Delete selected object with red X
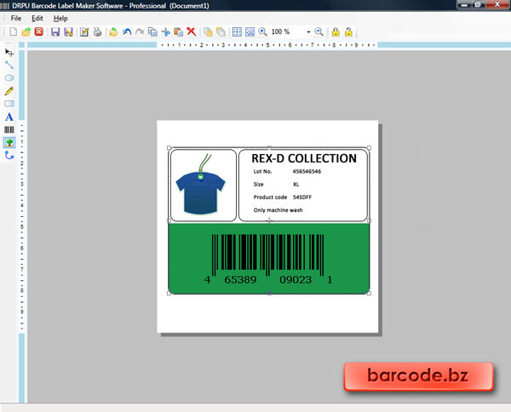Image resolution: width=511 pixels, height=412 pixels. point(192,31)
